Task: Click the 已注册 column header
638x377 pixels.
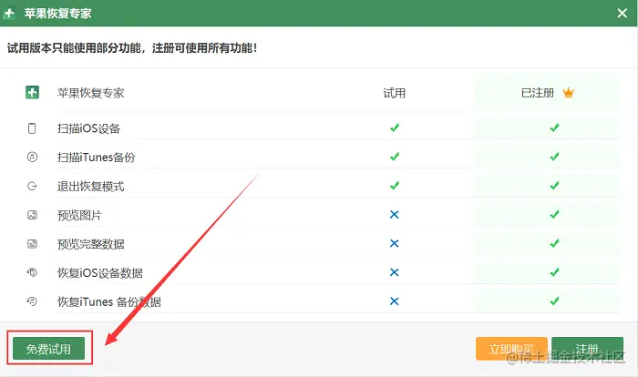Action: (x=538, y=93)
